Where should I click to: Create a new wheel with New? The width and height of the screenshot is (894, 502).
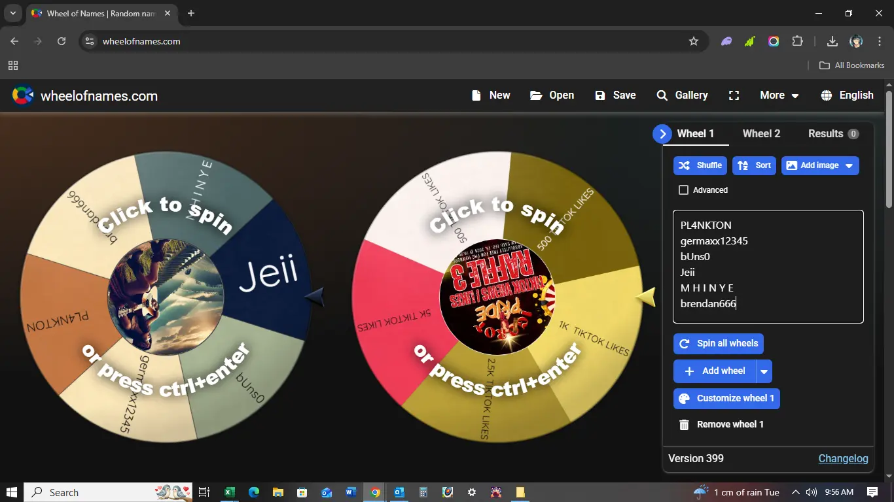(491, 95)
